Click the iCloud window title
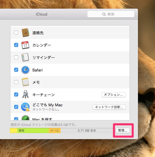Viewport: 155px width, 157px height. [42, 14]
